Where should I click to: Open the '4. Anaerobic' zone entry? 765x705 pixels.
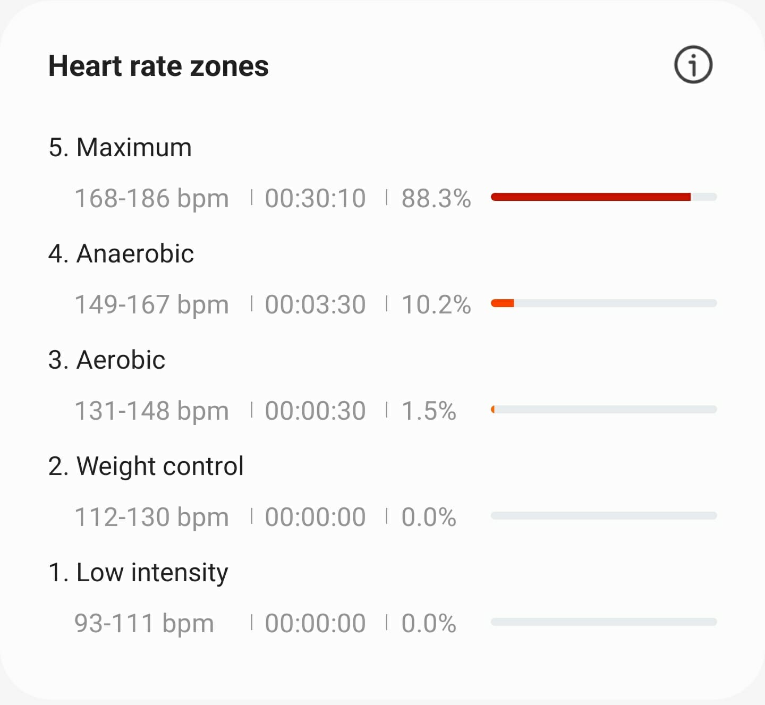(121, 253)
